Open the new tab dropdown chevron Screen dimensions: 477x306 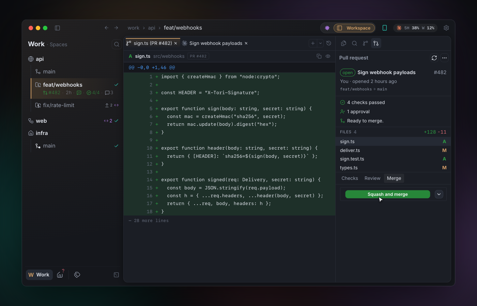pyautogui.click(x=320, y=43)
